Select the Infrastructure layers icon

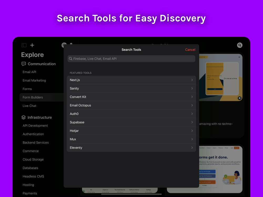23,117
